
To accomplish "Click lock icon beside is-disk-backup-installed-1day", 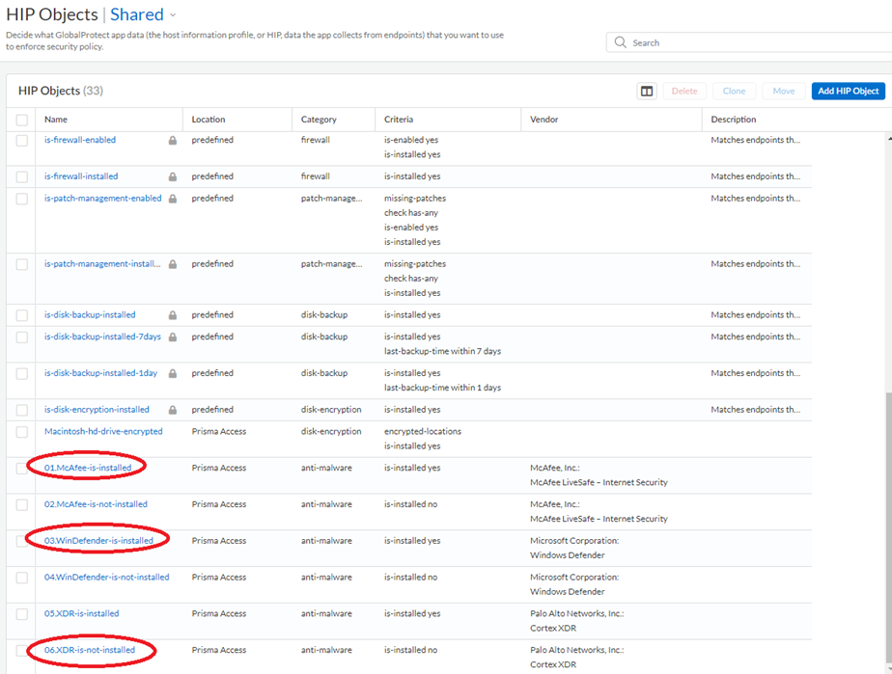I will pyautogui.click(x=173, y=374).
